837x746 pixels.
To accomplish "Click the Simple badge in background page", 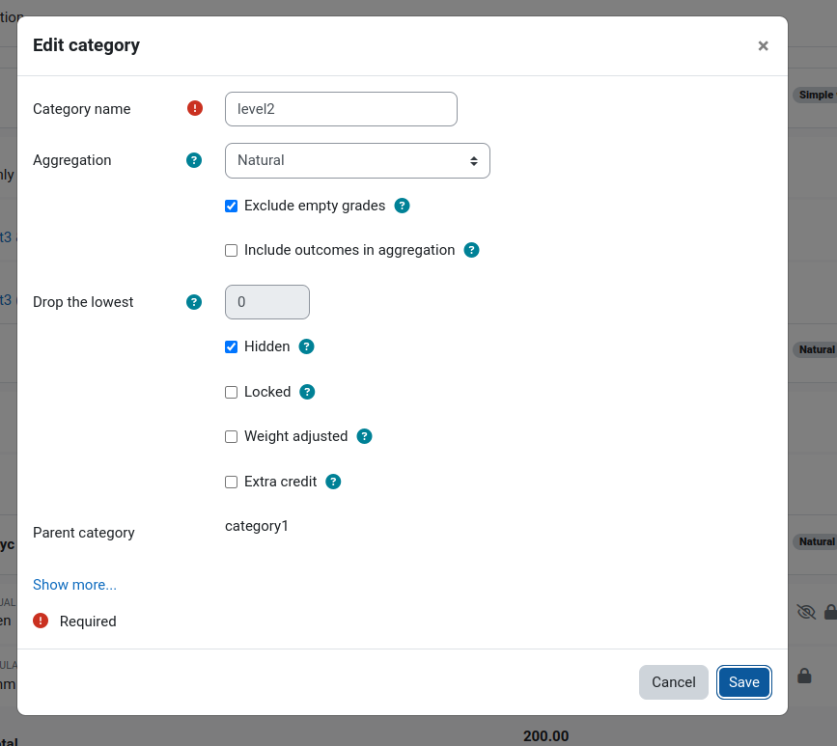I will click(x=815, y=95).
